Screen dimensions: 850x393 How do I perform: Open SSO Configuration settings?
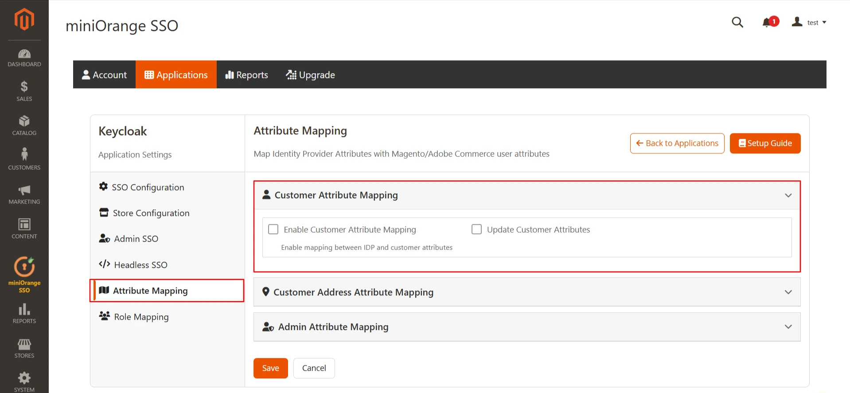167,187
